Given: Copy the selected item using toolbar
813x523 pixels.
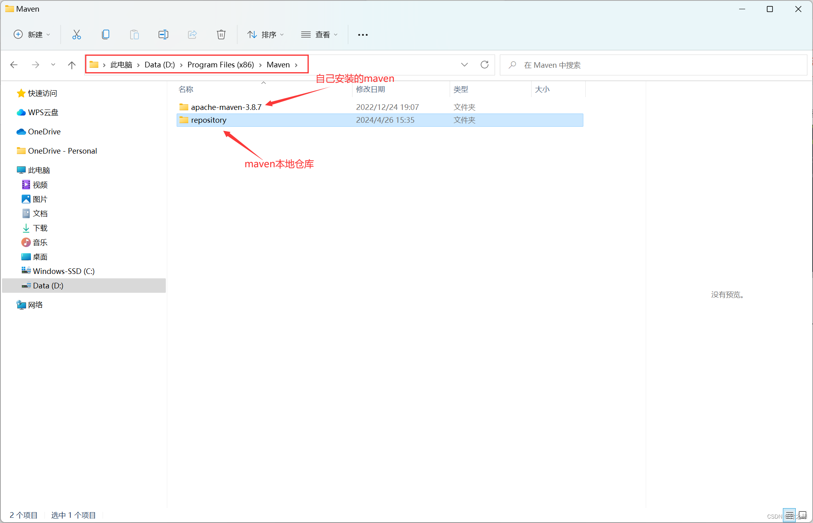Looking at the screenshot, I should (x=106, y=34).
